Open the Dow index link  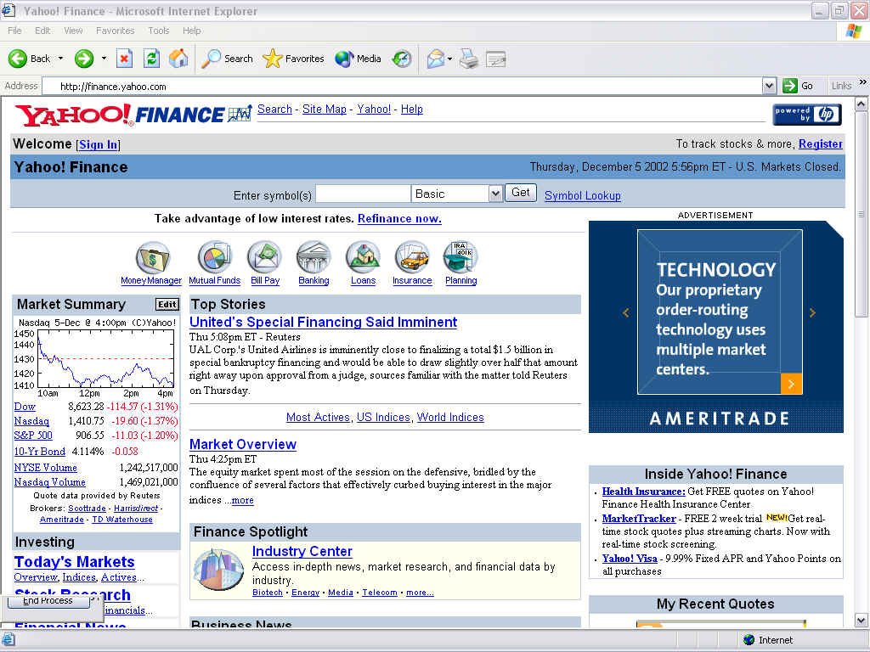tap(25, 407)
